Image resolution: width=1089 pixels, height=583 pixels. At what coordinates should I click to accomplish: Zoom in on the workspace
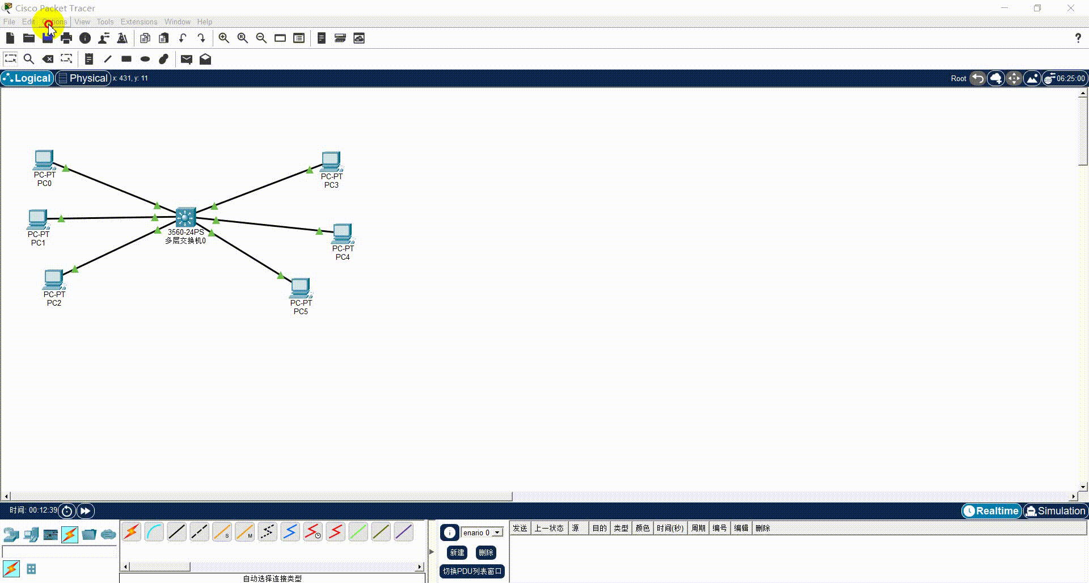pyautogui.click(x=224, y=38)
